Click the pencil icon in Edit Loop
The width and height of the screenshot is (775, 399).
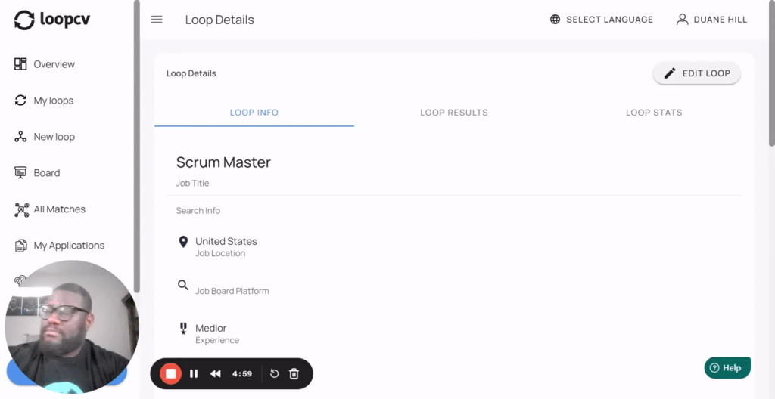coord(669,73)
